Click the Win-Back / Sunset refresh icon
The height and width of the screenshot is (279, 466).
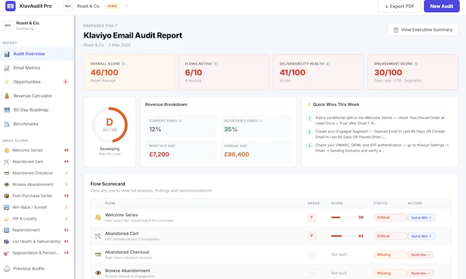point(6,208)
